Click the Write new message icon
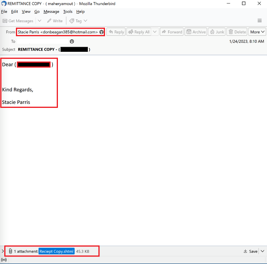The image size is (267, 264). [x=49, y=21]
